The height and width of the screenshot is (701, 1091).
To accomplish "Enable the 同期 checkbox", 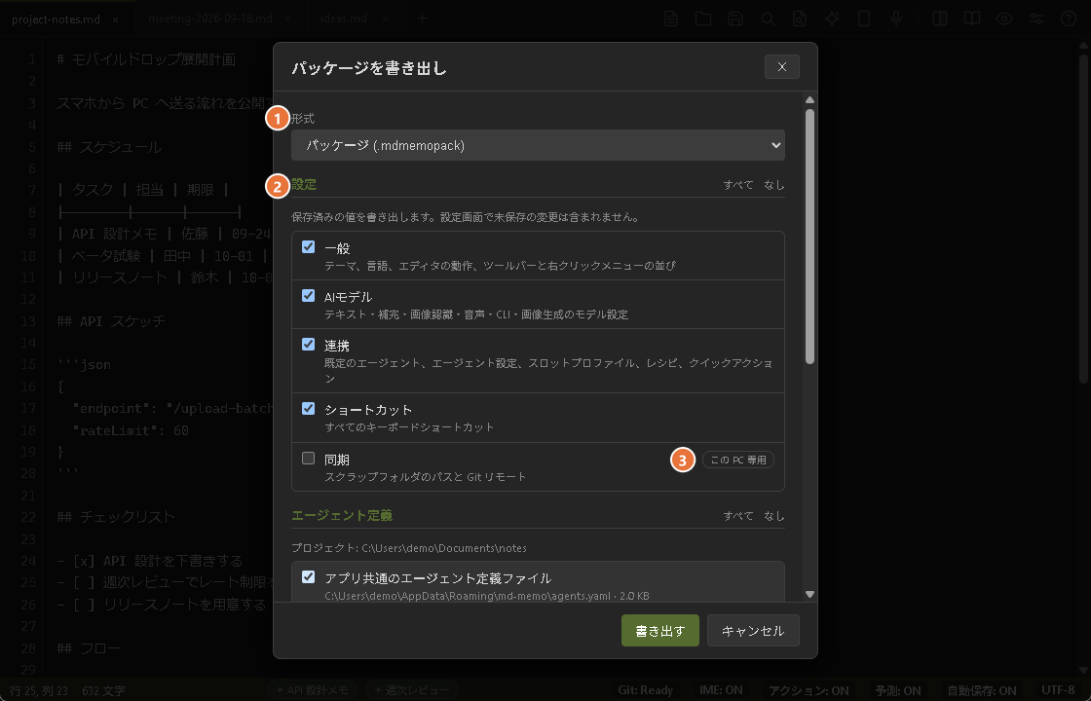I will coord(308,459).
